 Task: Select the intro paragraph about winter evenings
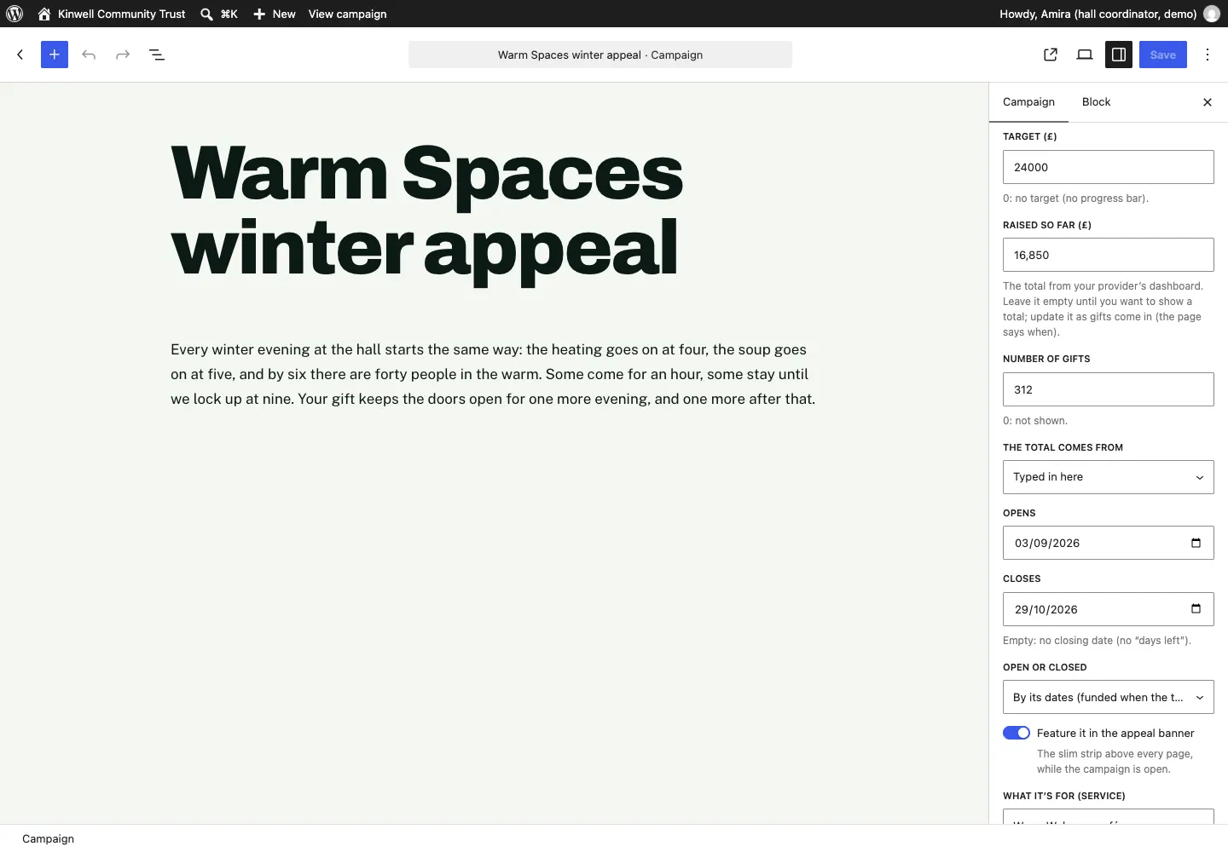pyautogui.click(x=494, y=374)
